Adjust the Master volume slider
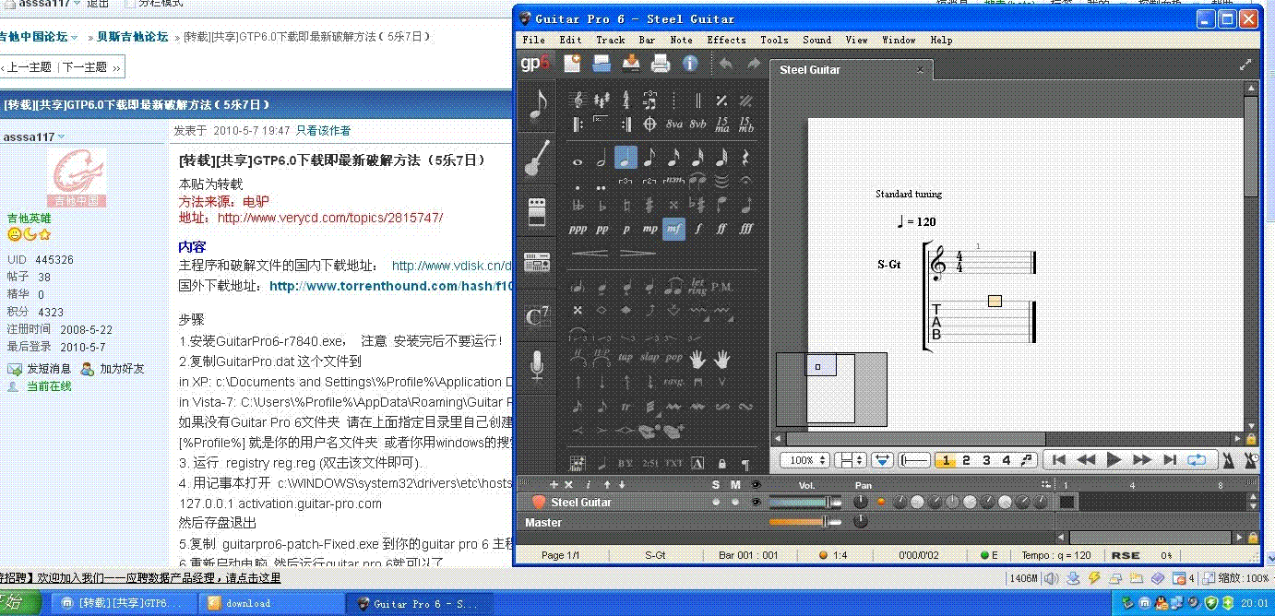The width and height of the screenshot is (1275, 616). (x=804, y=522)
